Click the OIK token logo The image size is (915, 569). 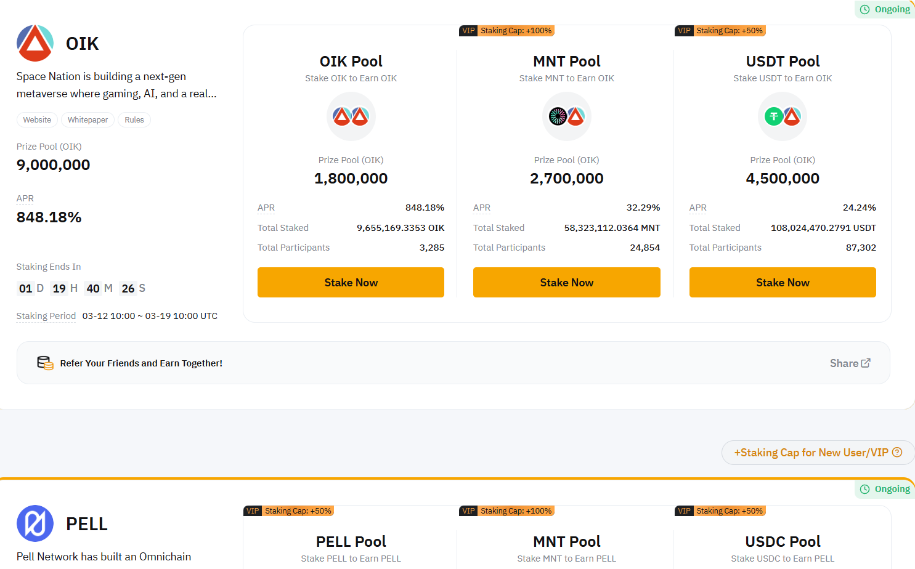click(x=35, y=43)
